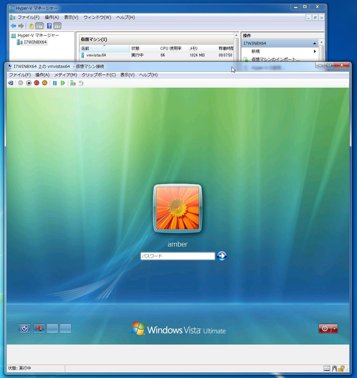Sort virtual machines by the 状態 column
The height and width of the screenshot is (378, 357).
click(x=144, y=49)
